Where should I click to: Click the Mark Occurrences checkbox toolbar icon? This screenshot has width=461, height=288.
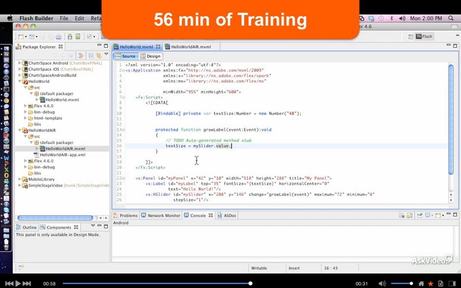pyautogui.click(x=89, y=36)
